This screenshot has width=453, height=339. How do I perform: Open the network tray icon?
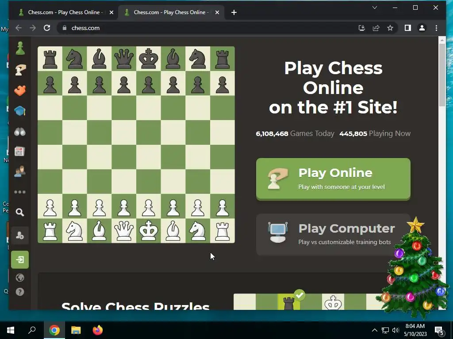(x=385, y=330)
